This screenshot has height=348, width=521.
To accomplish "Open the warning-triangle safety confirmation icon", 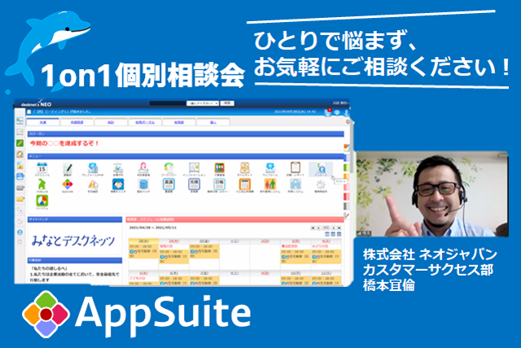I will tap(93, 184).
